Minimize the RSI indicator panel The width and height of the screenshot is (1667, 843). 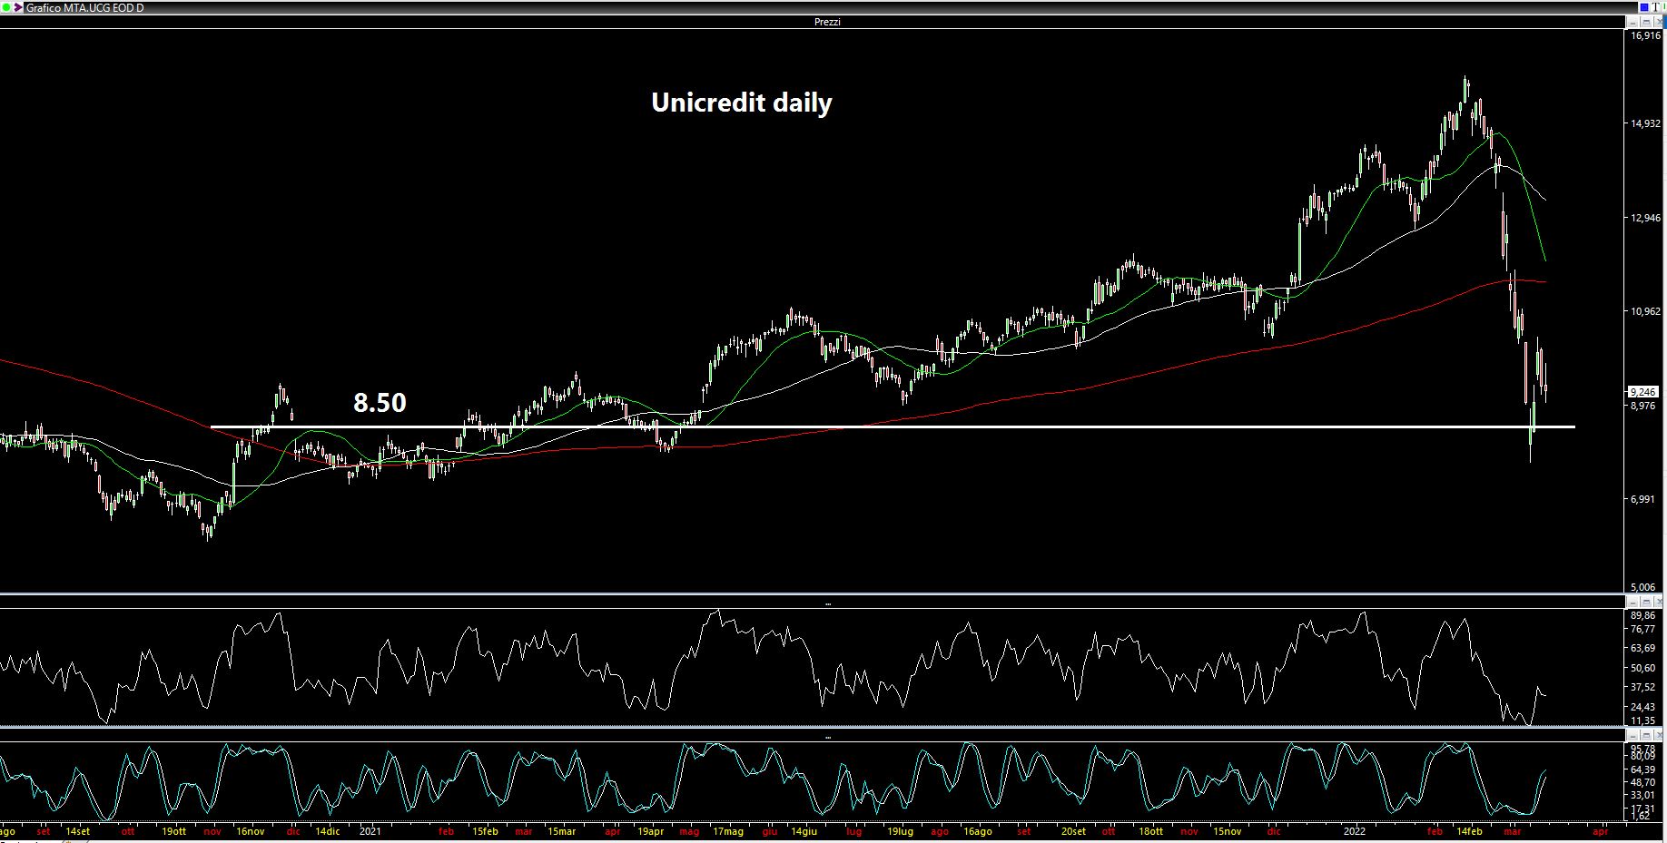[1632, 602]
